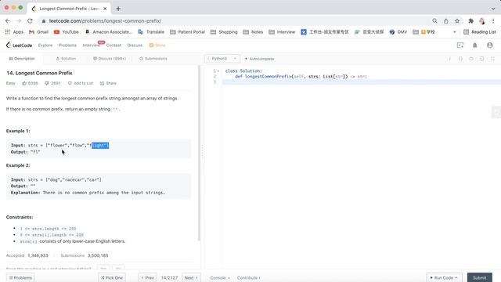Submit the solution

tap(480, 277)
